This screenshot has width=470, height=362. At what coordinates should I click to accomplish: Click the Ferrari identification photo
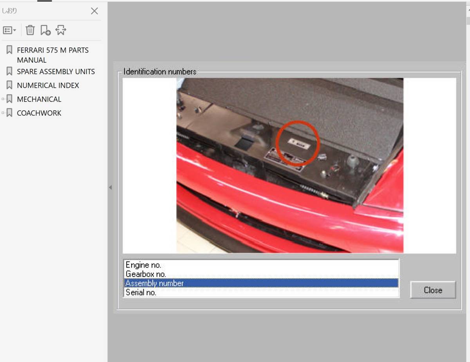(290, 165)
